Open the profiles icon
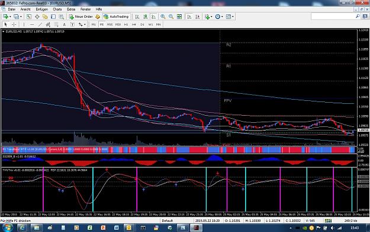 (16, 17)
